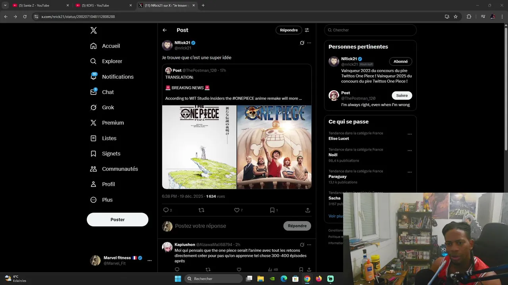Open the quoted ThePostman_120 post

[x=237, y=127]
